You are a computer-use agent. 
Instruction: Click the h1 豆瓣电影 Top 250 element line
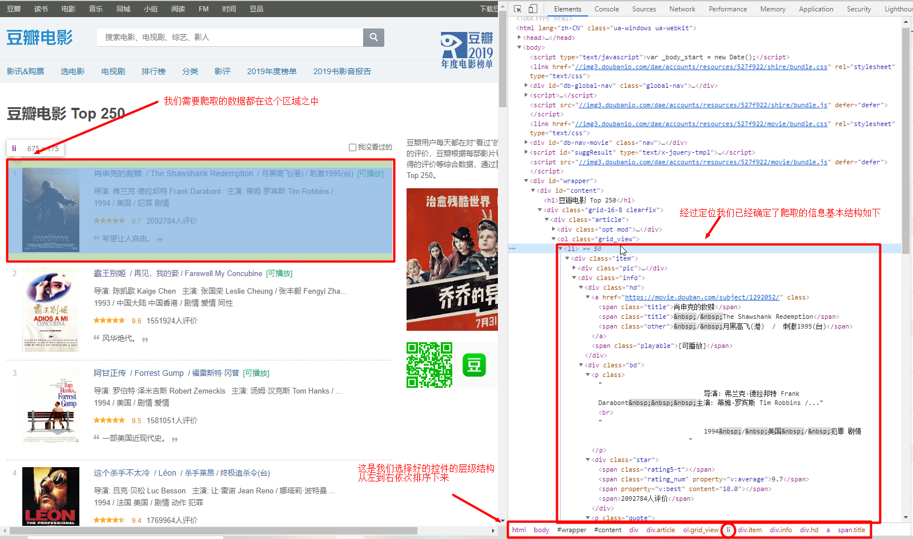point(589,200)
